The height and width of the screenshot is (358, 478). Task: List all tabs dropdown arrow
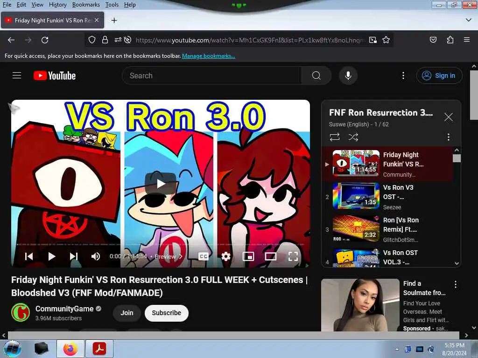coord(469,20)
